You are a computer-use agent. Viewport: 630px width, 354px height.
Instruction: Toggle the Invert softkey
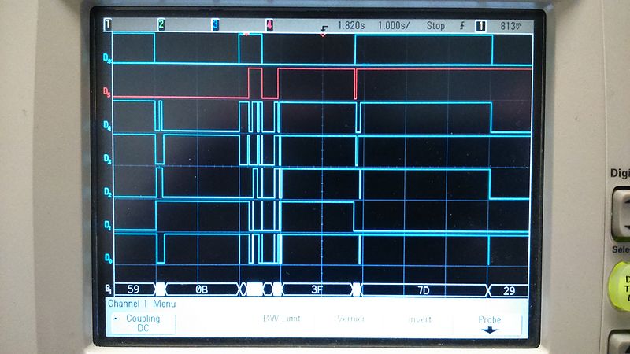coord(420,319)
